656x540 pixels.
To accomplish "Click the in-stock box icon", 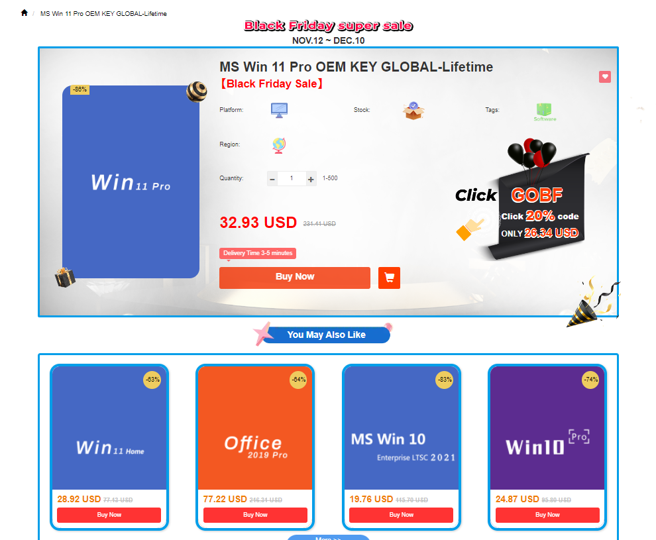I will click(x=413, y=111).
